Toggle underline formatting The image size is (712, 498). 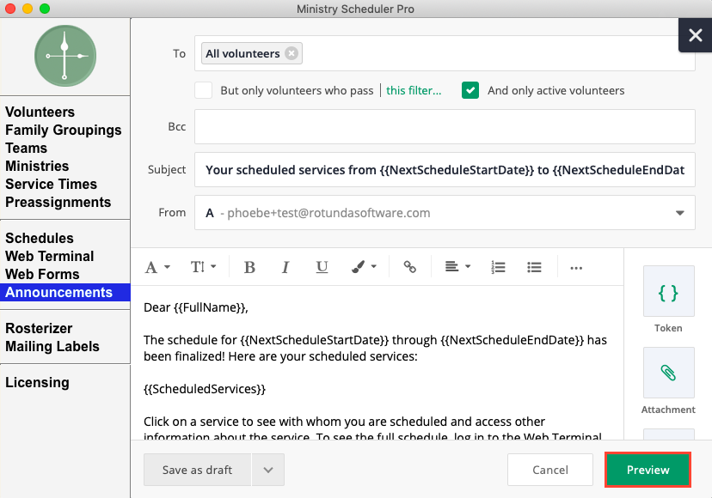(322, 267)
